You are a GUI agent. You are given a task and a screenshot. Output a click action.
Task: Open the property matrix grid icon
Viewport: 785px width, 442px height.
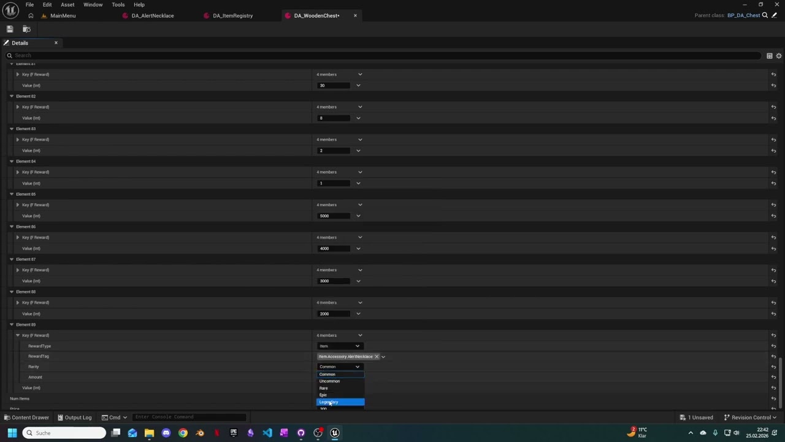tap(769, 56)
